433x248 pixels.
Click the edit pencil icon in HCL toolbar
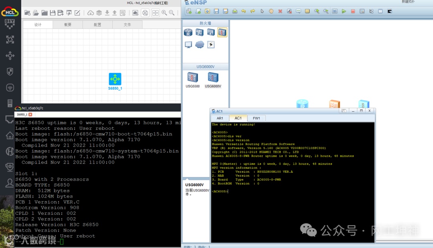coord(77,13)
